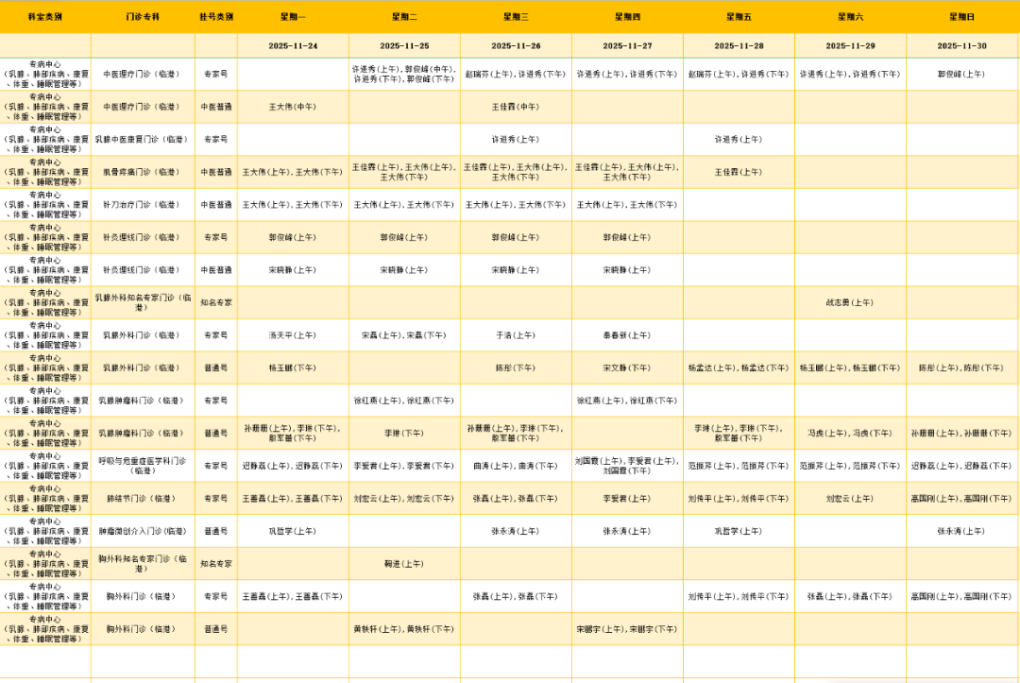Click the 挂号类别 column header
The height and width of the screenshot is (683, 1020).
pyautogui.click(x=216, y=17)
